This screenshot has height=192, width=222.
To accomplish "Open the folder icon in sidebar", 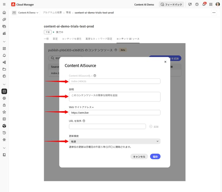I will tap(4, 69).
